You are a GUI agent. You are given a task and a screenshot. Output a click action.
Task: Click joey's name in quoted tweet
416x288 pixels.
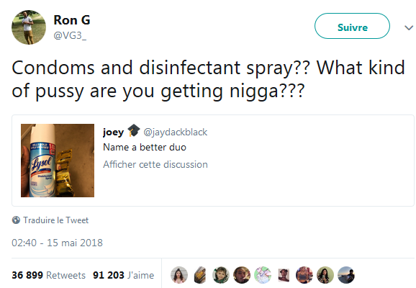click(x=113, y=132)
